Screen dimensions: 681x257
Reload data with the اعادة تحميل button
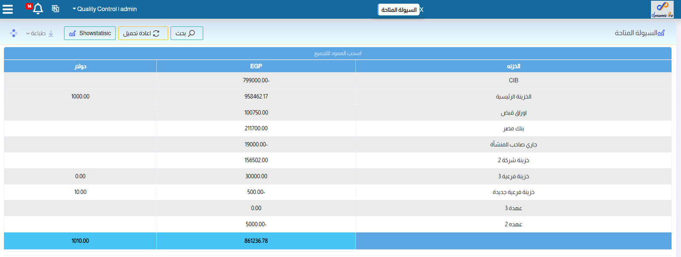point(143,33)
